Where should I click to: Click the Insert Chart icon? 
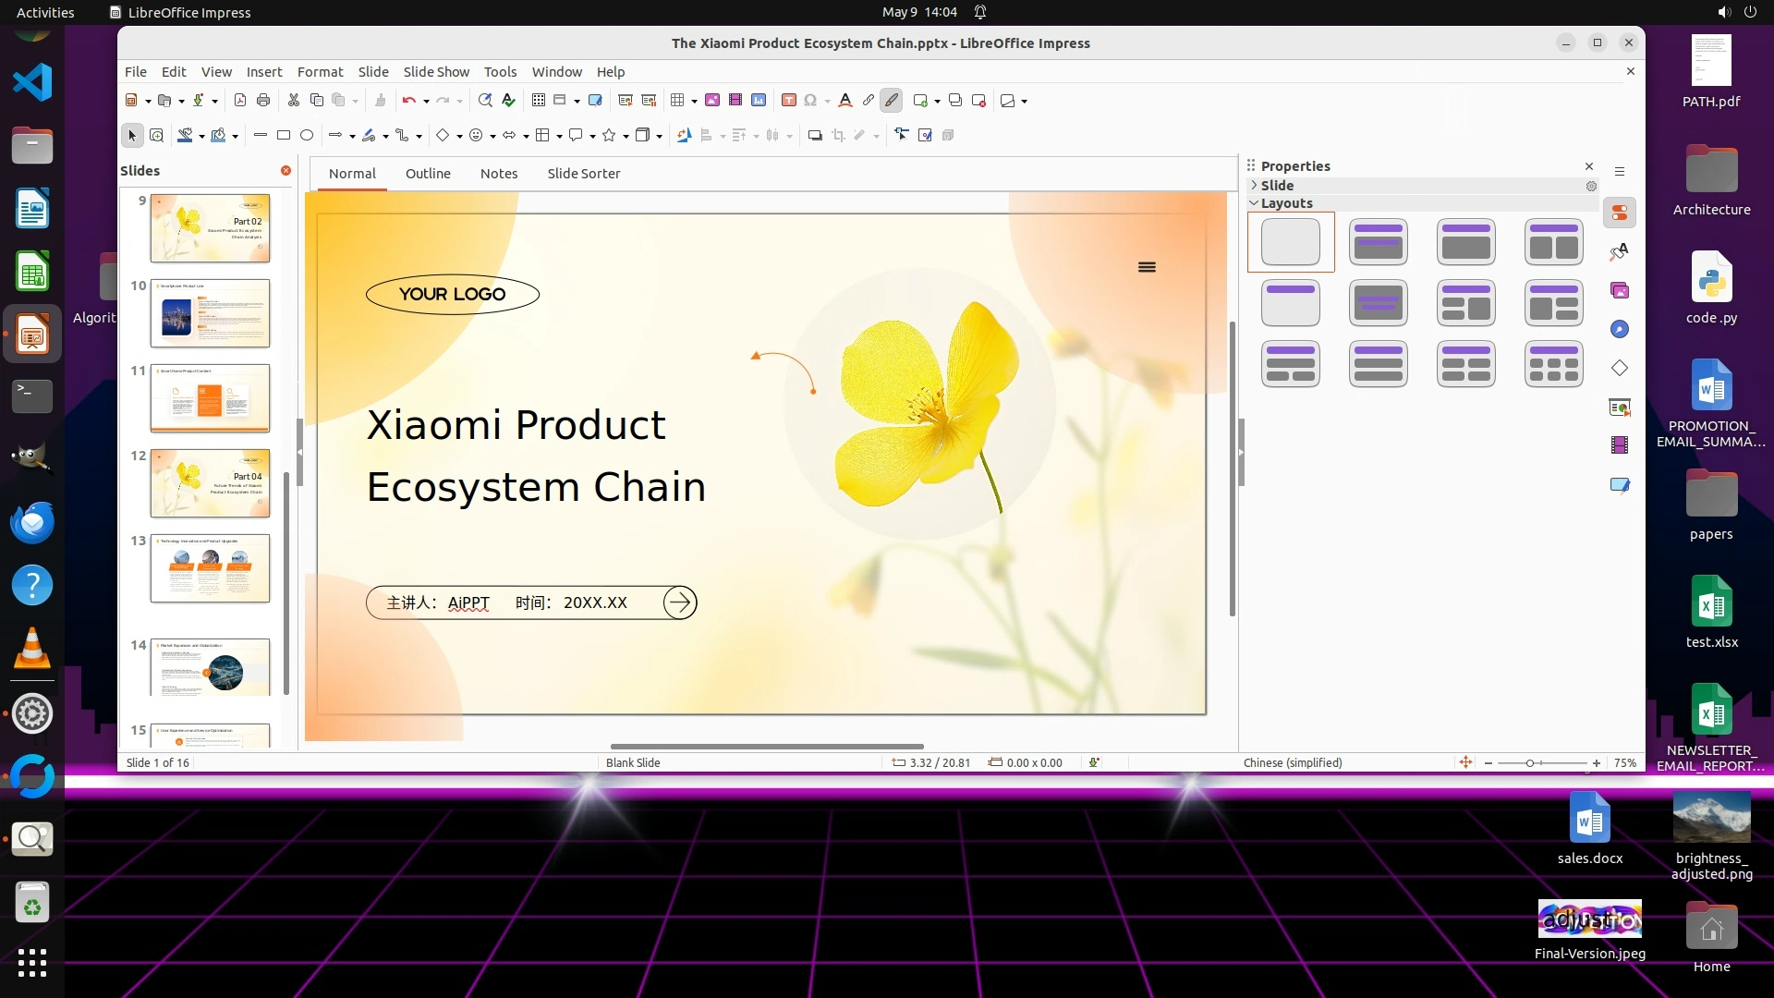(759, 101)
